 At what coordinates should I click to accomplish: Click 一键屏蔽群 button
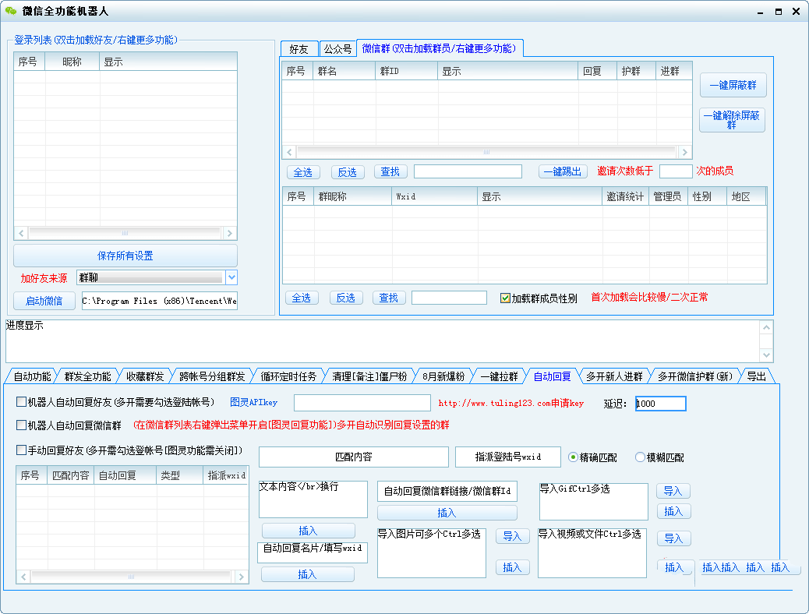pyautogui.click(x=733, y=85)
